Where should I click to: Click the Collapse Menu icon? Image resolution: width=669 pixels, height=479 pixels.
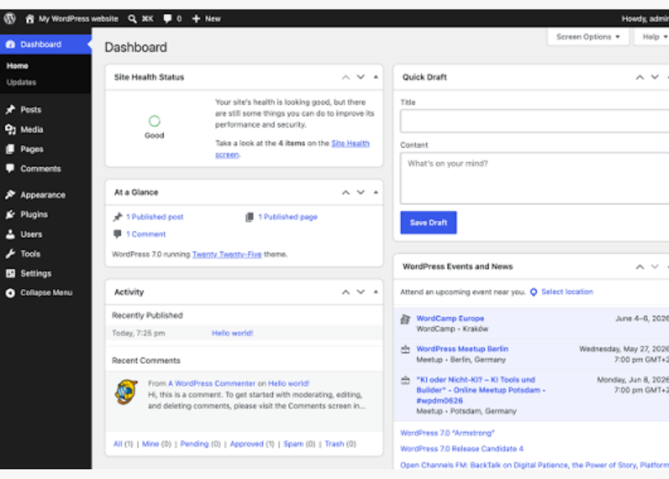pyautogui.click(x=11, y=293)
